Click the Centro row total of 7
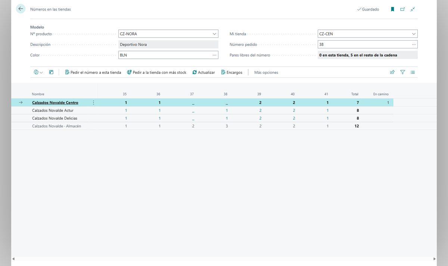The image size is (448, 266). [x=358, y=102]
